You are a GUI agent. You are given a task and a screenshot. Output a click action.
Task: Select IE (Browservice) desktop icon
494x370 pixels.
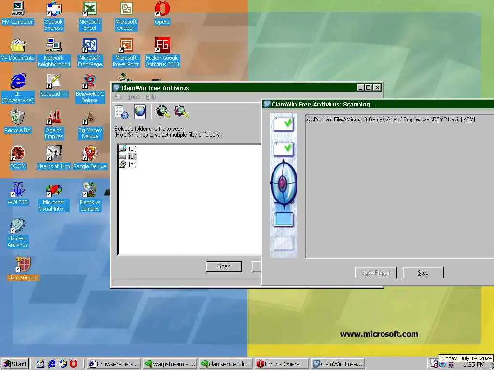pyautogui.click(x=18, y=89)
